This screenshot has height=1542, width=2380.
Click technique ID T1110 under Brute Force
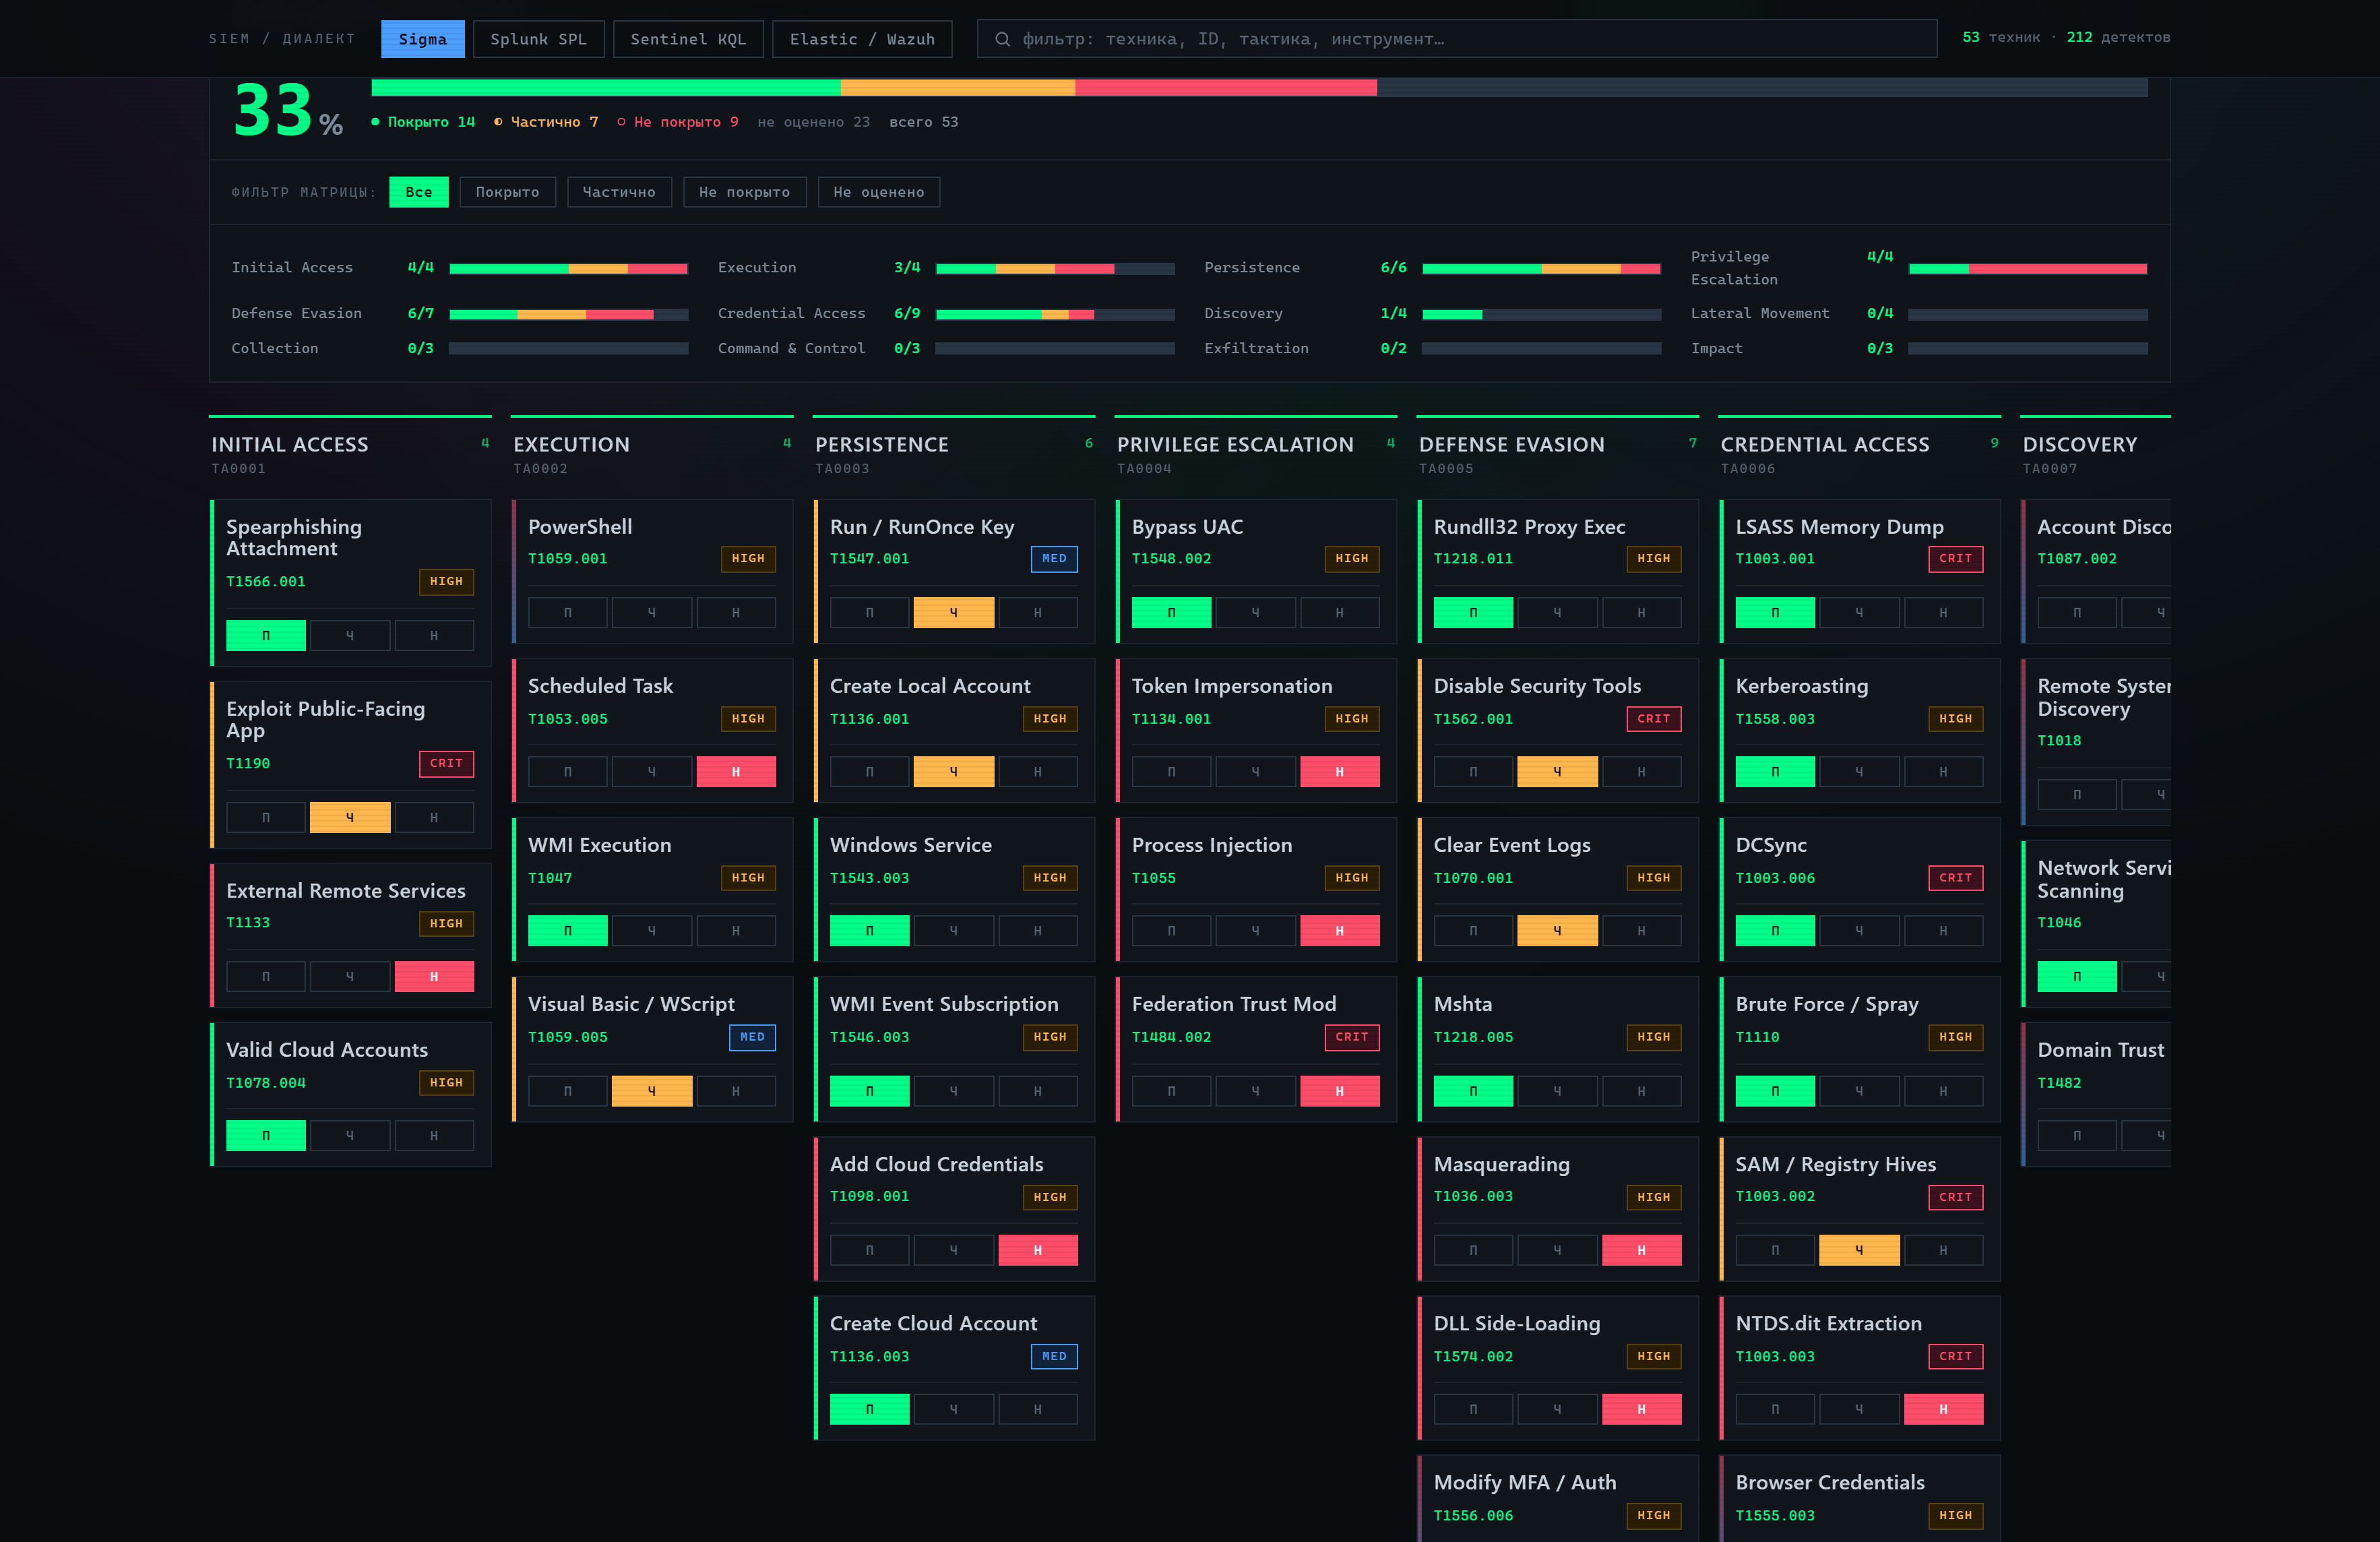point(1758,1038)
